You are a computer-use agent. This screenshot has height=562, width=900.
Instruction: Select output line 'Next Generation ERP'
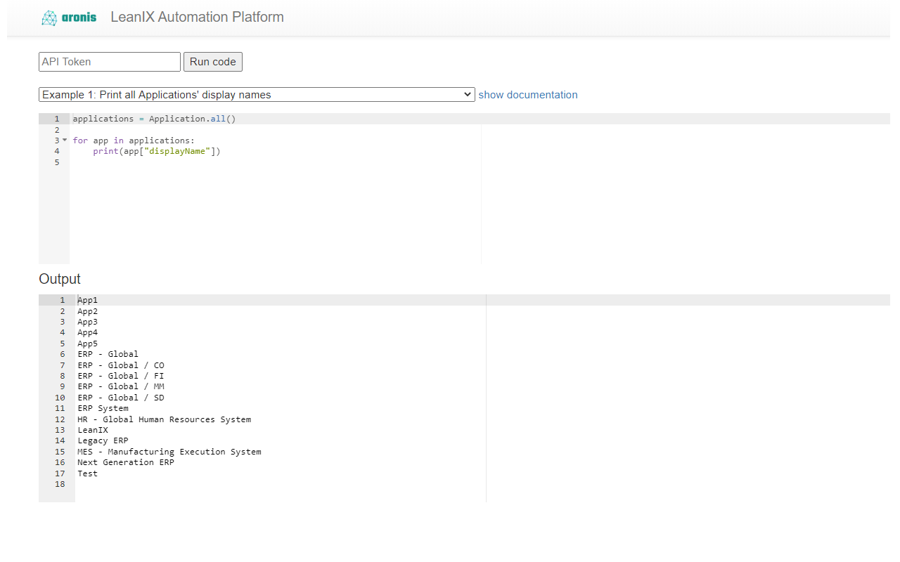click(x=126, y=462)
